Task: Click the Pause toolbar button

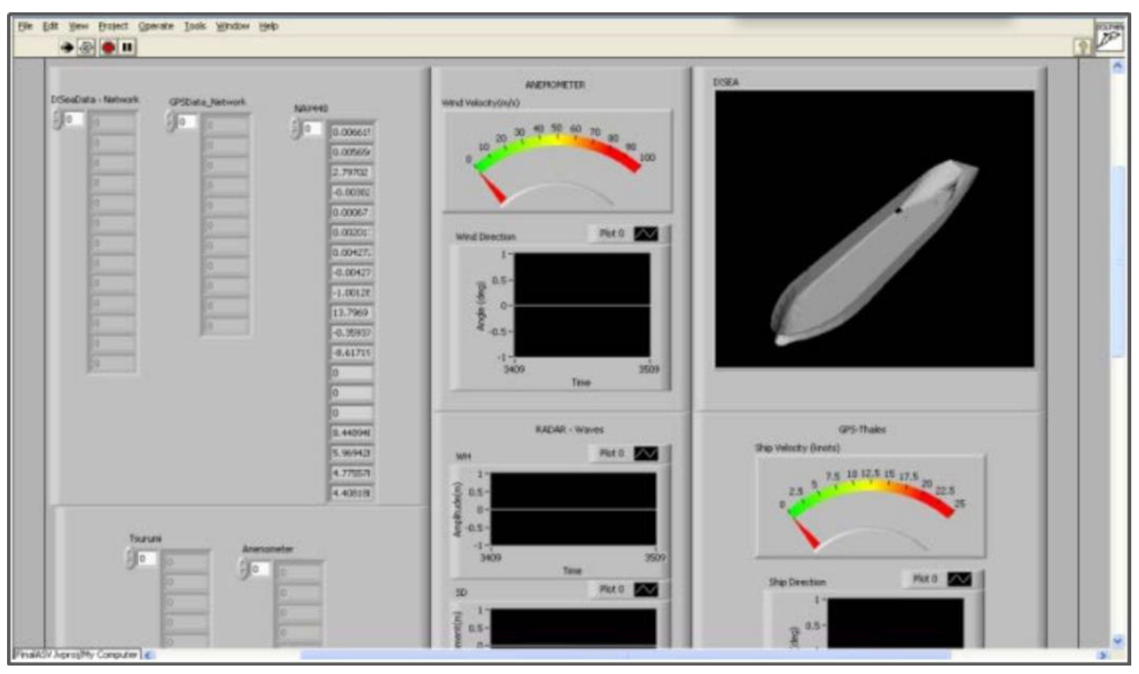Action: point(127,47)
